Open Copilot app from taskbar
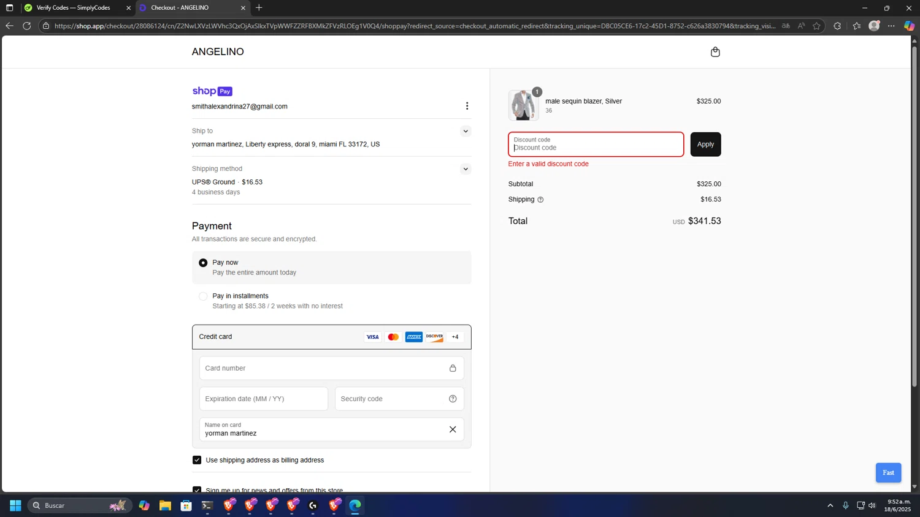 (144, 505)
